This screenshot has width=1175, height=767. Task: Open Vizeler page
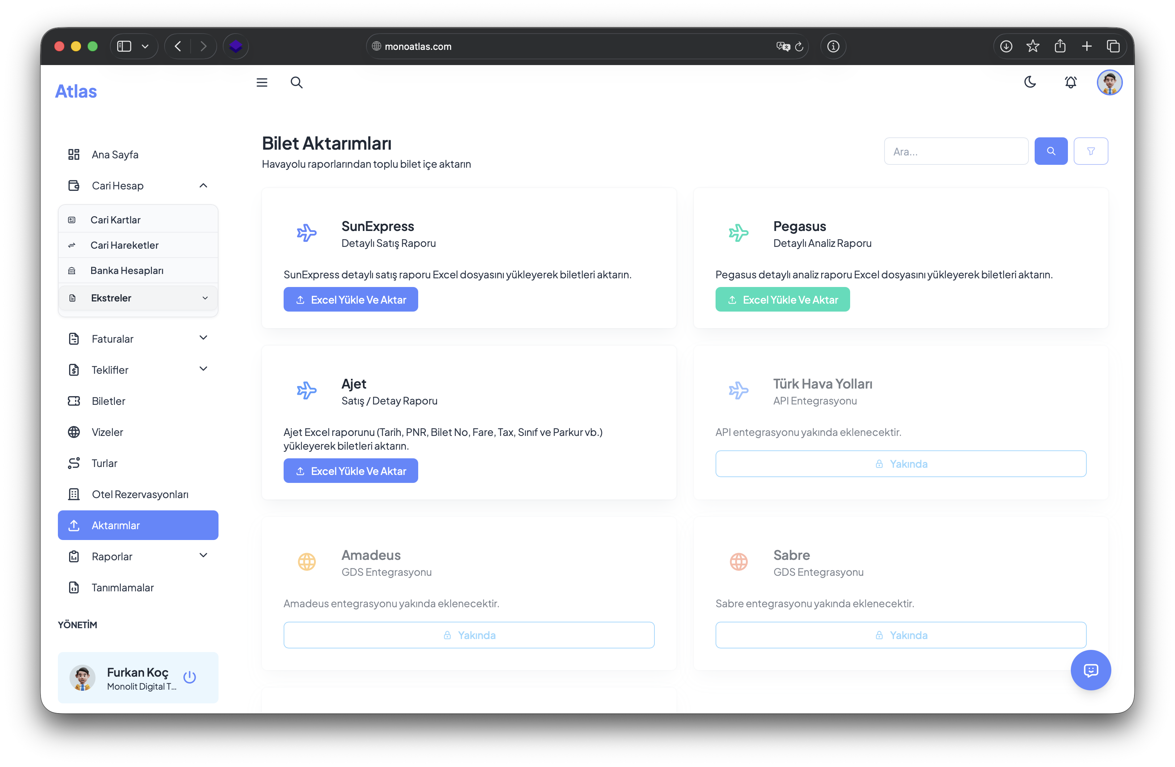point(138,432)
